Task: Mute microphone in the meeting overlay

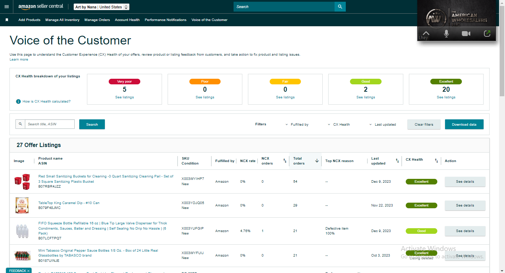Action: (x=446, y=34)
